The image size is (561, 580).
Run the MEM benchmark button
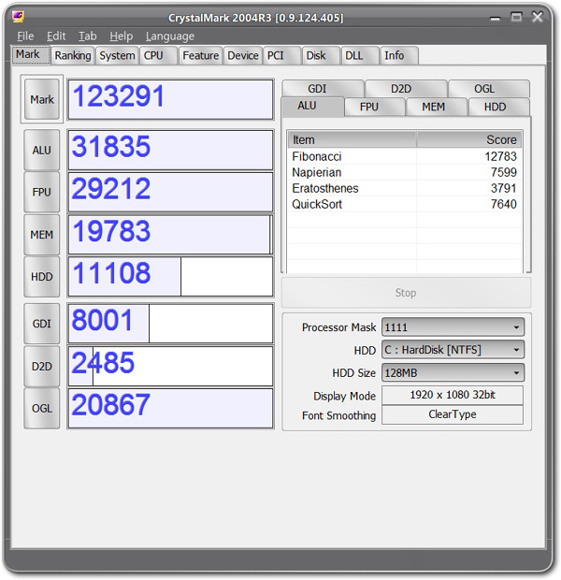(x=42, y=235)
